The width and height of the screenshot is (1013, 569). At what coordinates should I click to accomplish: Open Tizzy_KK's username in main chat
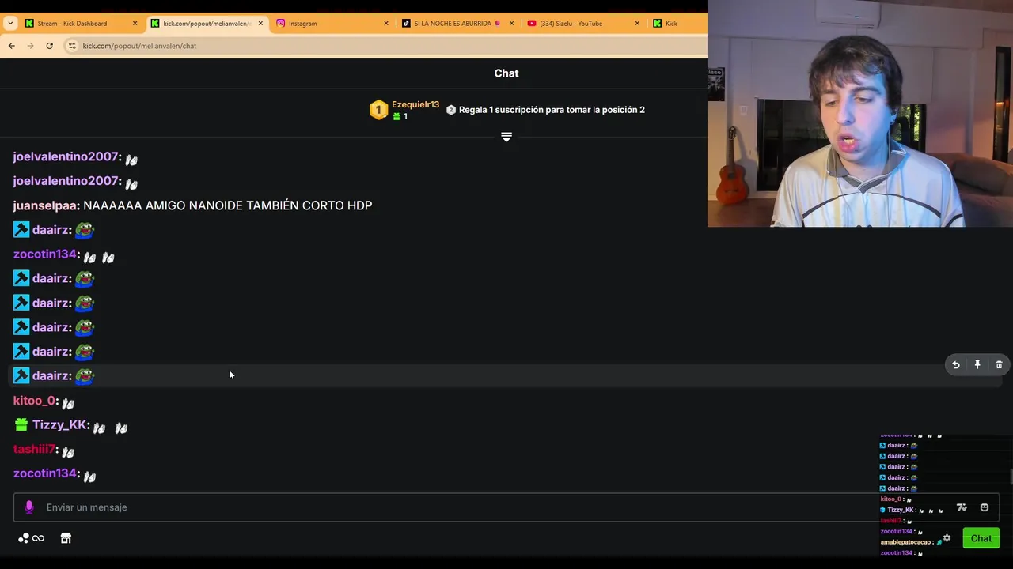point(60,425)
